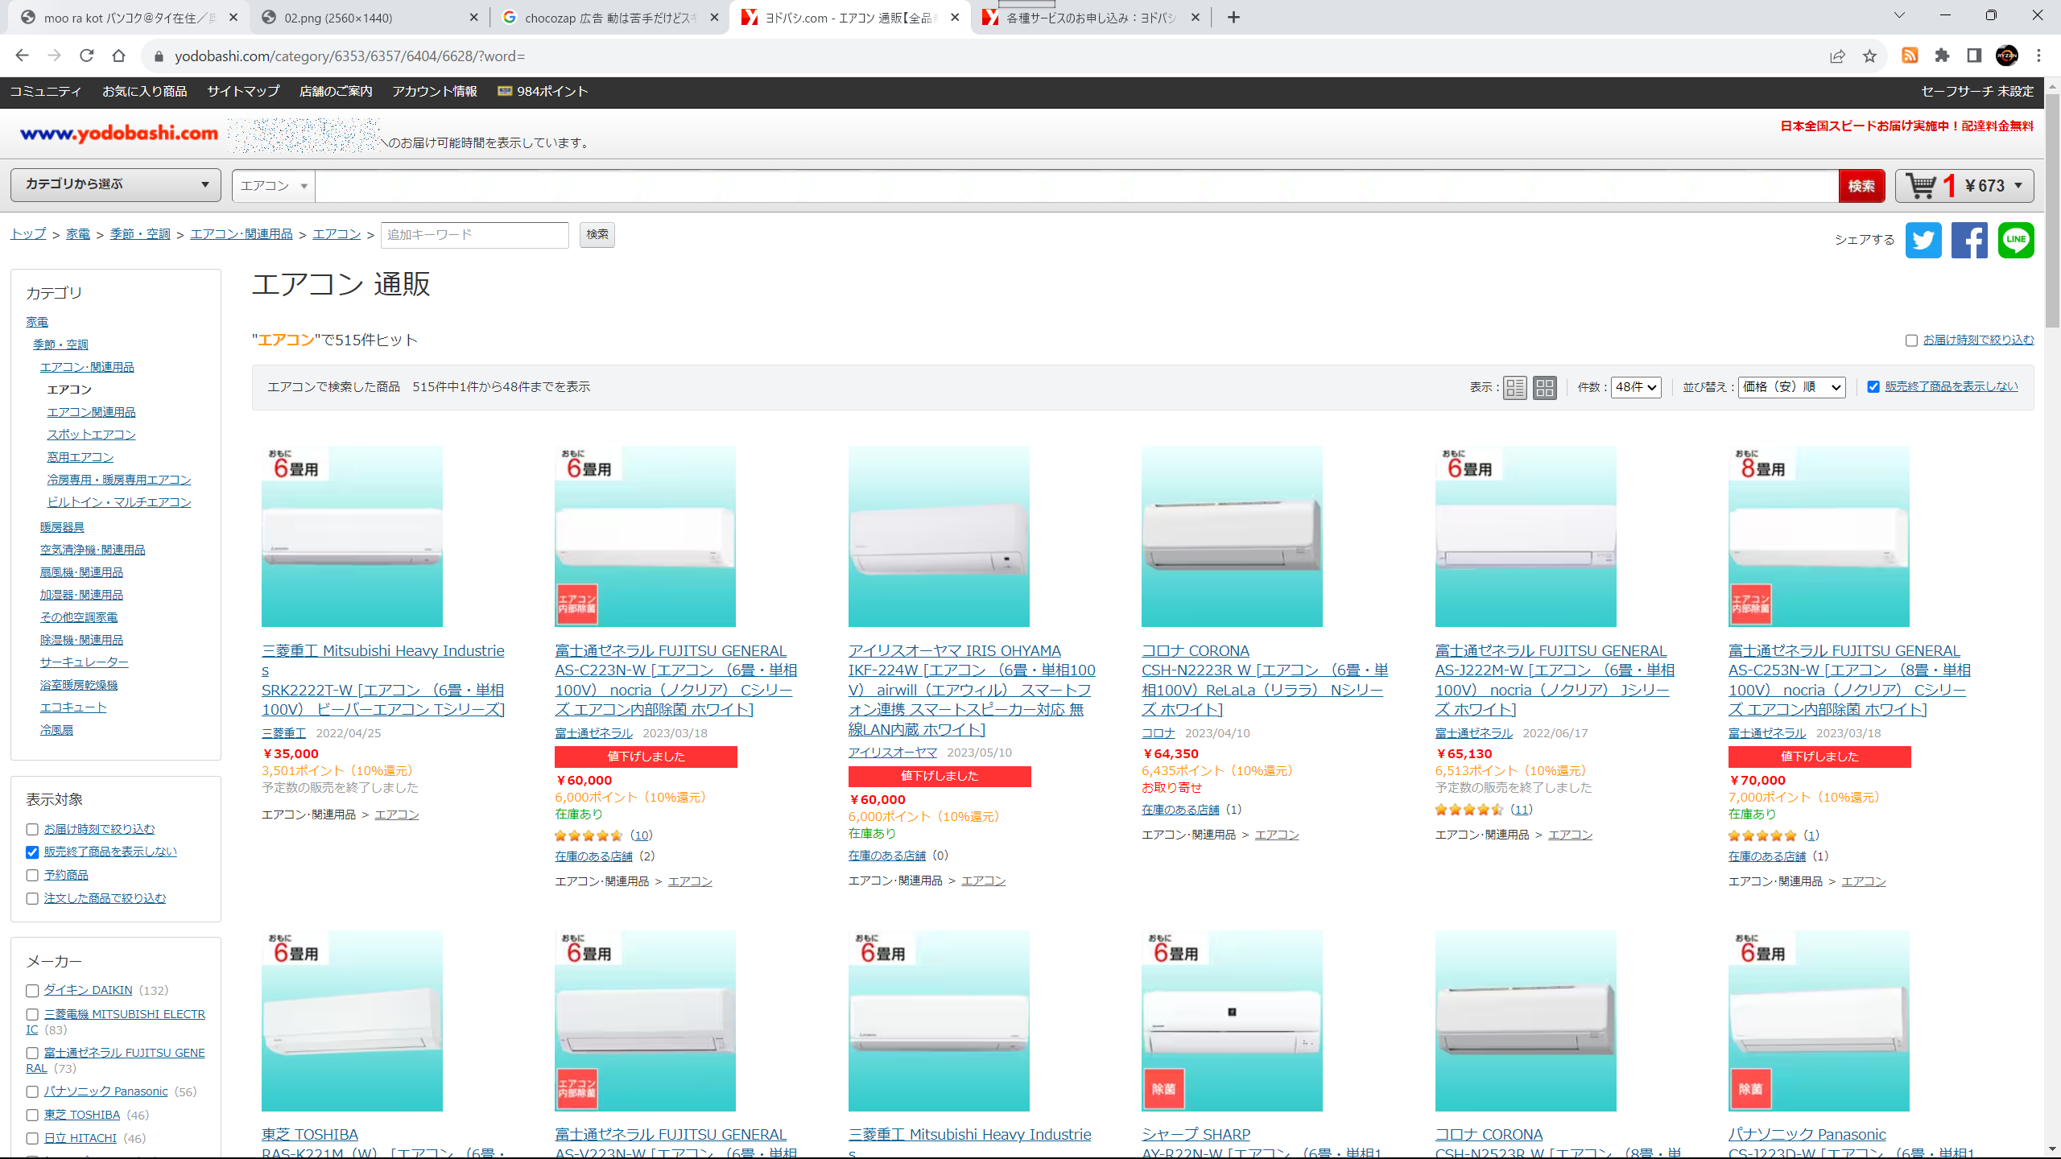The image size is (2061, 1159).
Task: Open the AS-C253N-W 8畳用 product image
Action: pyautogui.click(x=1819, y=537)
